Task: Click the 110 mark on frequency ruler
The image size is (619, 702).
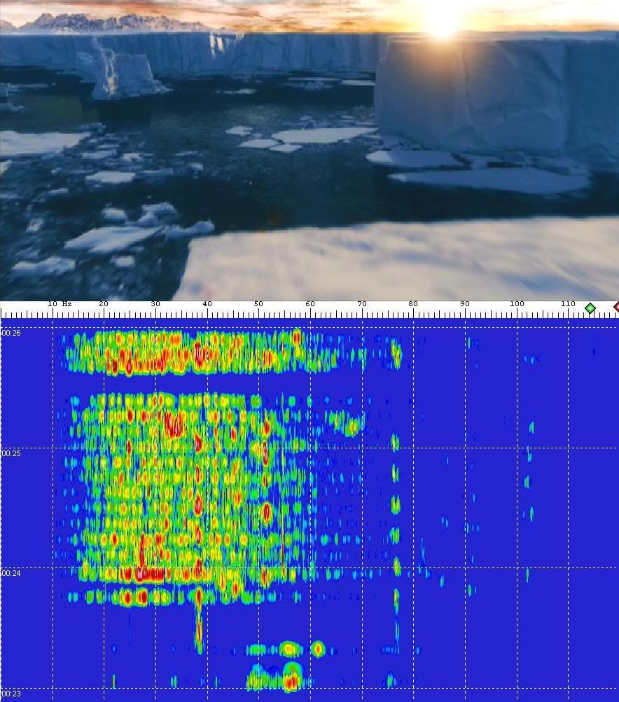Action: tap(569, 304)
